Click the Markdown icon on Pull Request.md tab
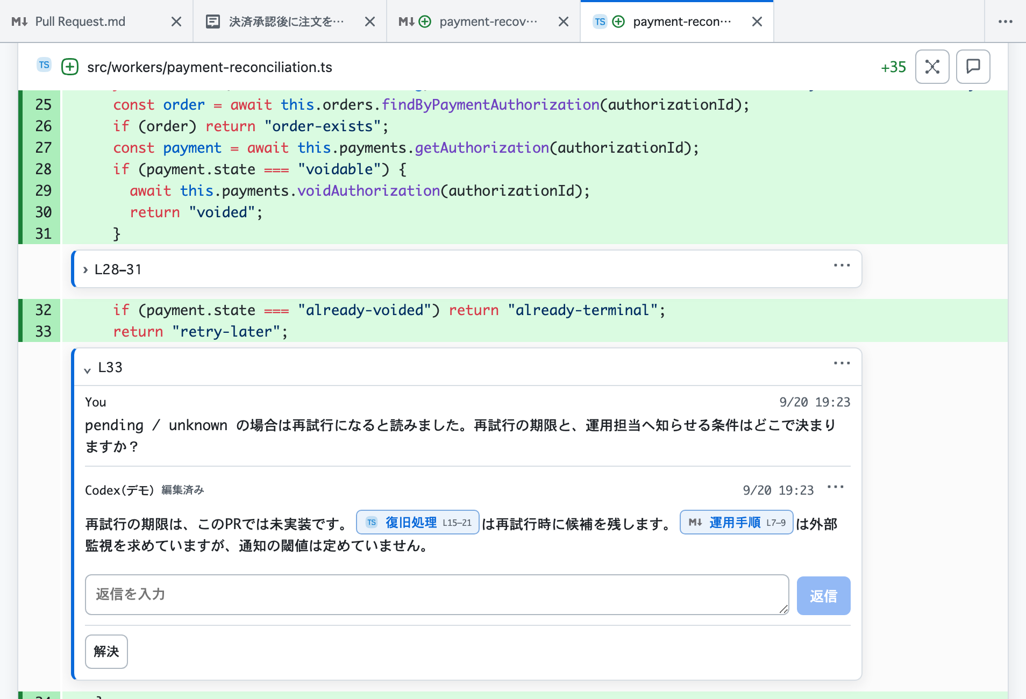 (x=19, y=22)
